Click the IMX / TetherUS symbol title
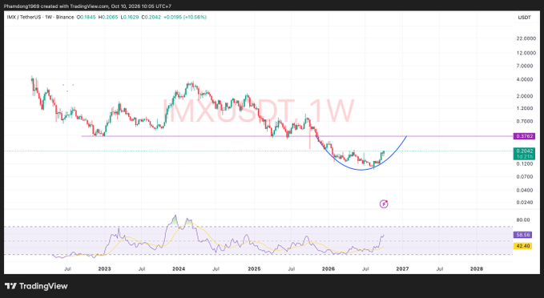This screenshot has height=298, width=544. [x=40, y=17]
